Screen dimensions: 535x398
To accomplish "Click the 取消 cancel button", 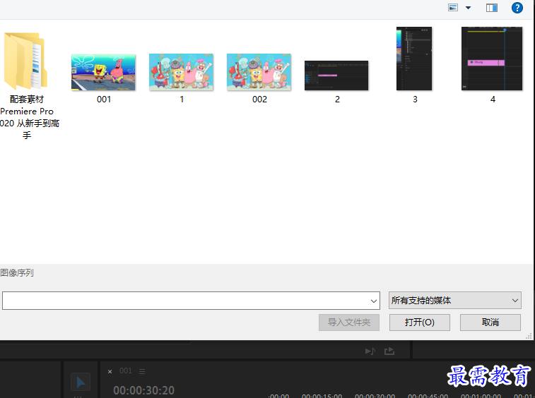I will [490, 322].
